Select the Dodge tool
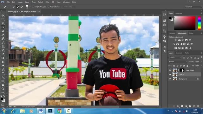Image resolution: width=203 pixels, height=114 pixels. pos(3,66)
